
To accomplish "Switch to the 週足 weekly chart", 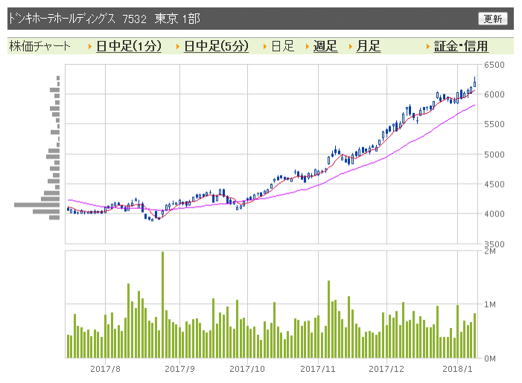I will (325, 46).
